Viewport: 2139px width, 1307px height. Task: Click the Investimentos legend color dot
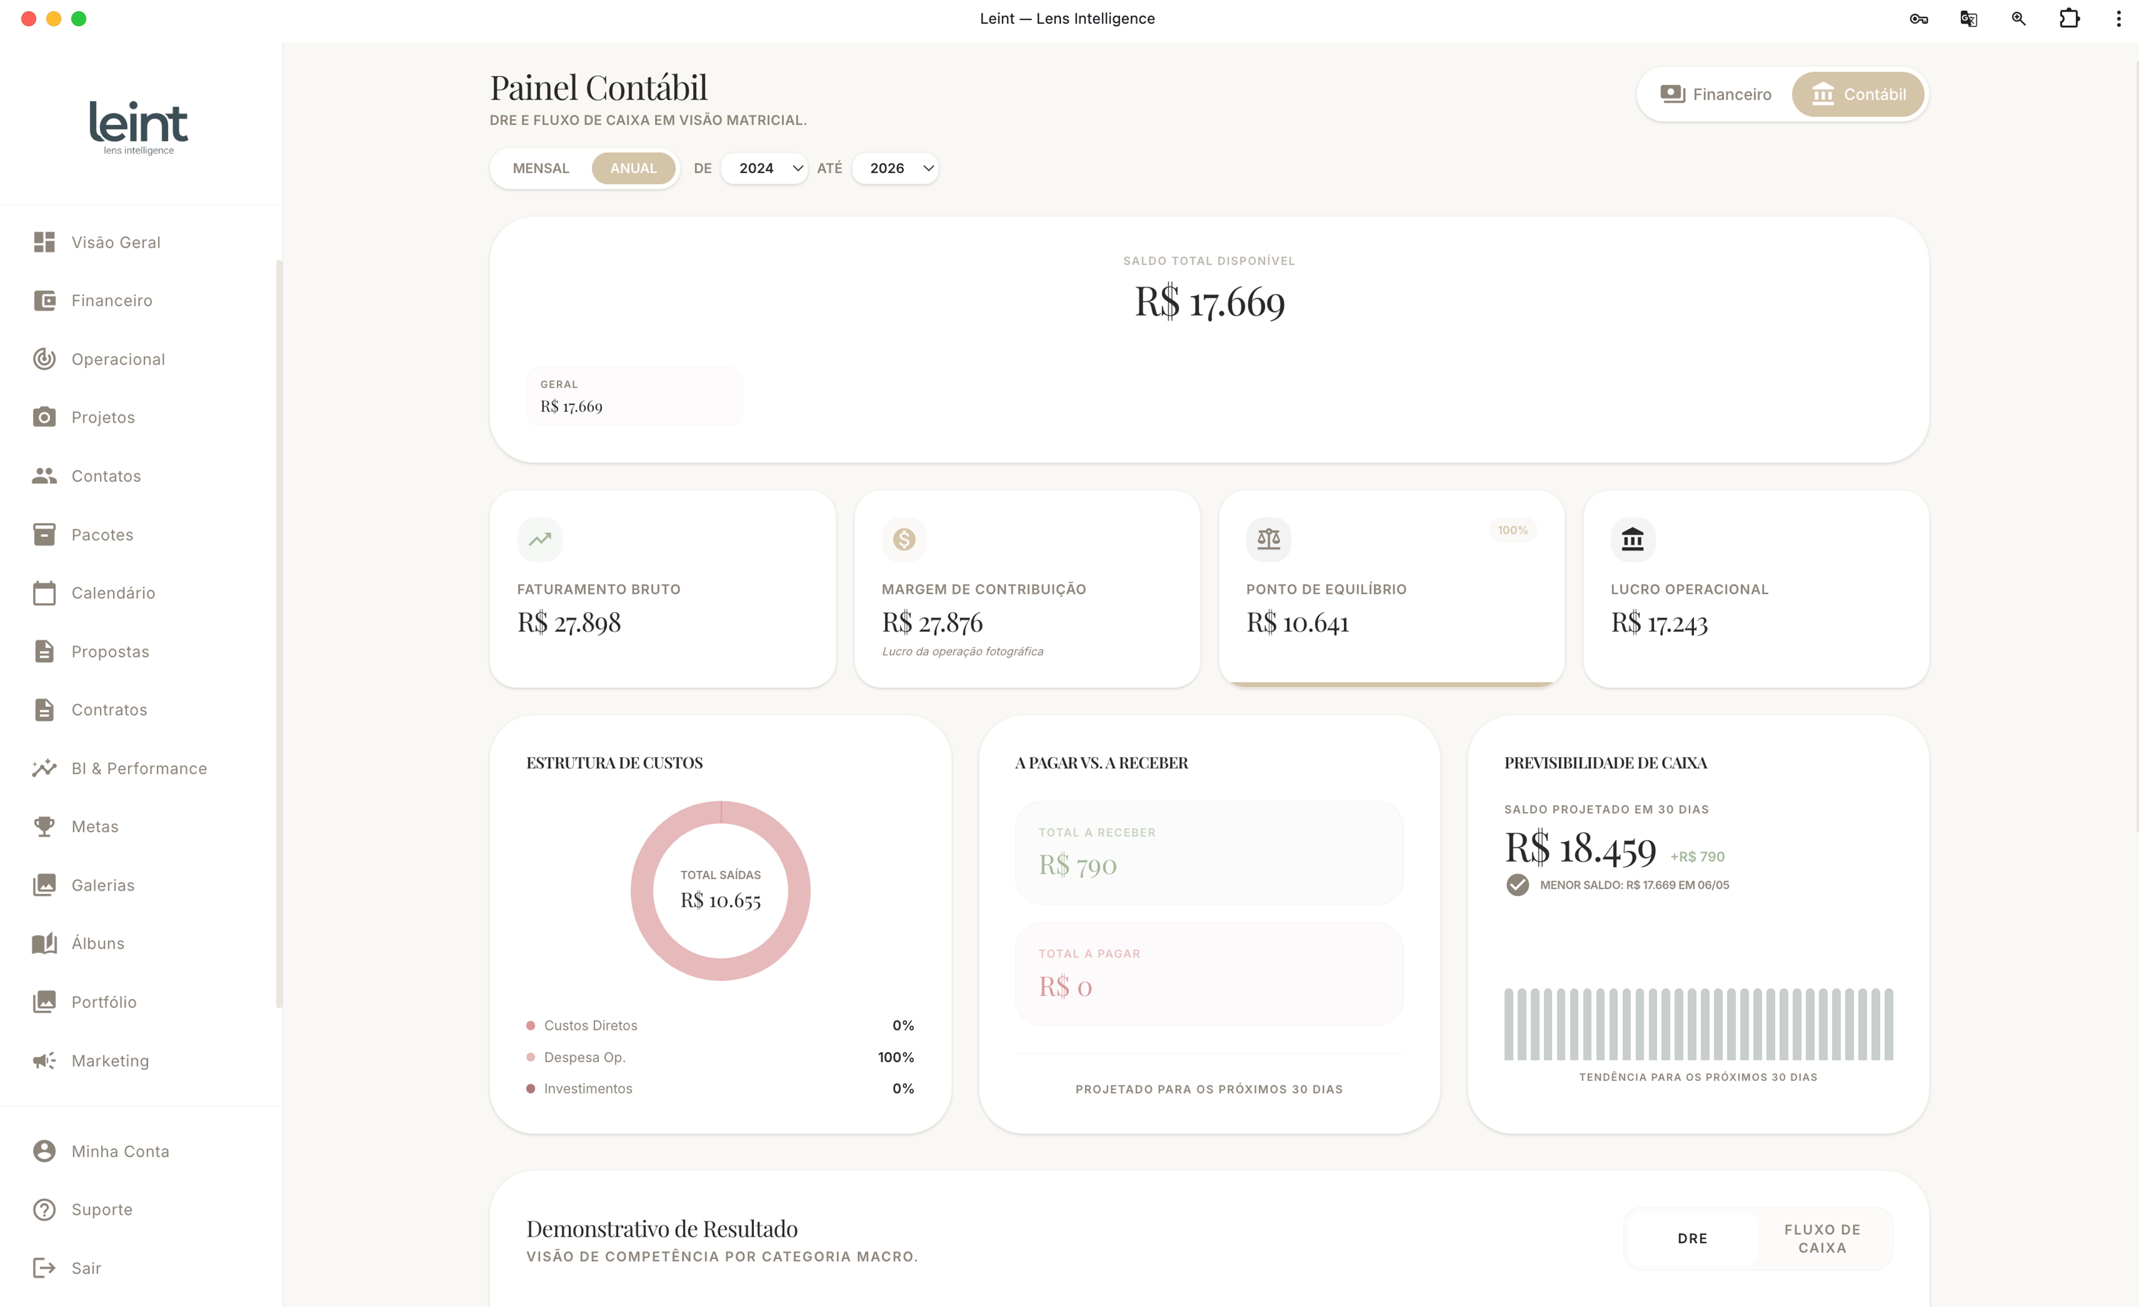(x=530, y=1088)
